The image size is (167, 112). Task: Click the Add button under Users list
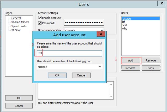pyautogui.click(x=131, y=60)
